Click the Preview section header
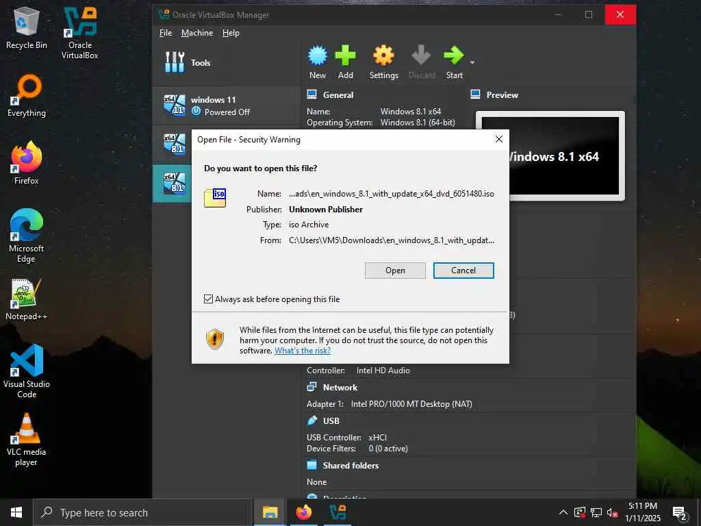 point(502,95)
